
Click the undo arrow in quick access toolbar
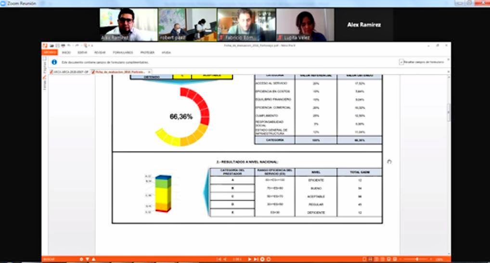69,46
